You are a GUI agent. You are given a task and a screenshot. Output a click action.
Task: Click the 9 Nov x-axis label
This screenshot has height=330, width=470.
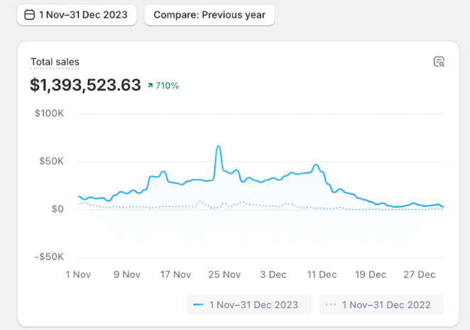[127, 275]
